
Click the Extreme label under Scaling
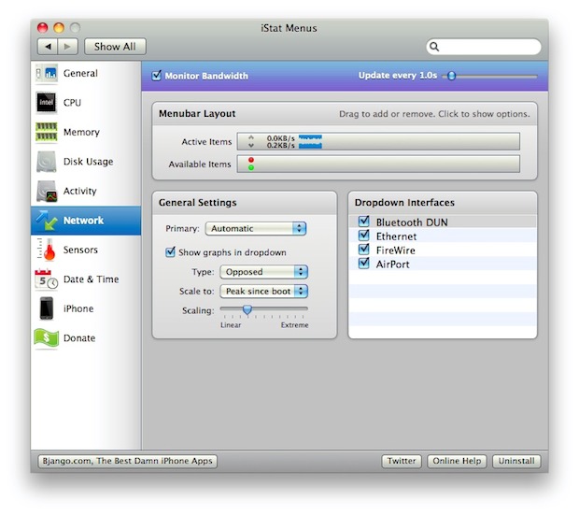click(x=294, y=325)
